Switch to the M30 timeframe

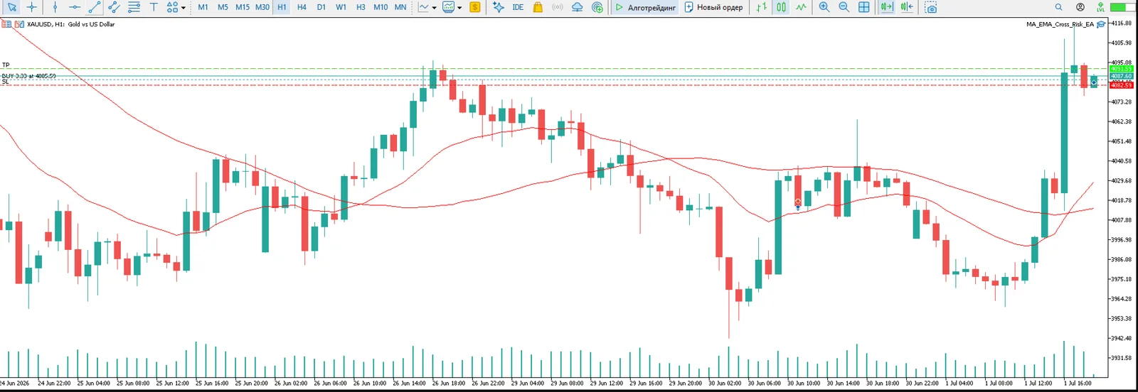tap(262, 7)
